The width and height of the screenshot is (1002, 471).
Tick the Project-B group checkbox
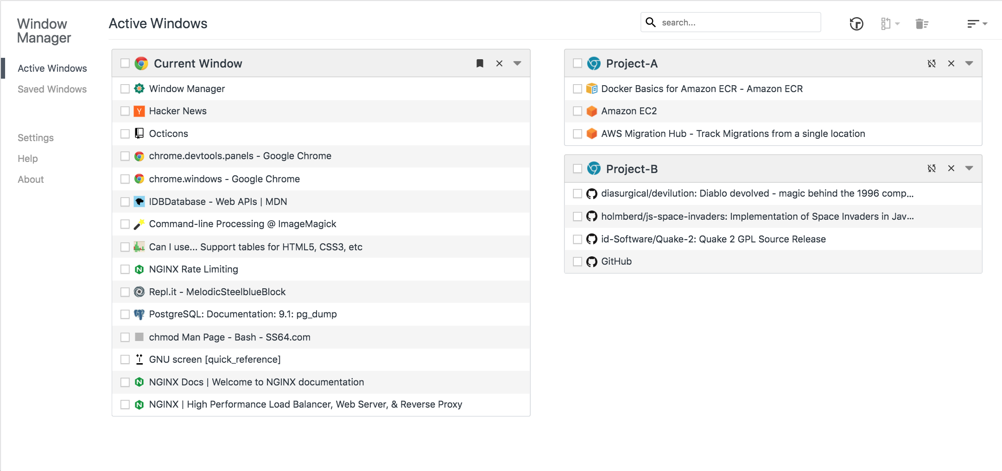point(577,168)
